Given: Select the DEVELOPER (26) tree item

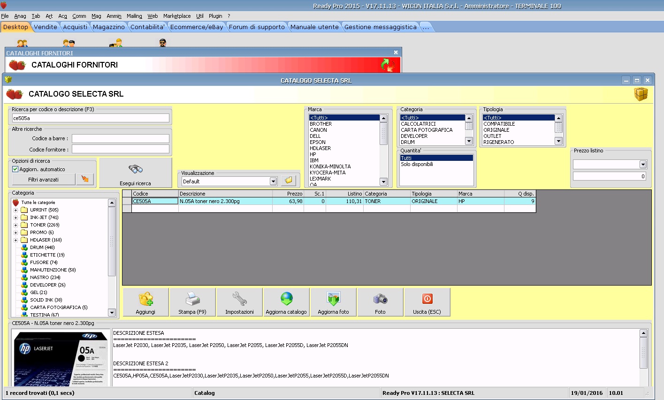Looking at the screenshot, I should [48, 285].
